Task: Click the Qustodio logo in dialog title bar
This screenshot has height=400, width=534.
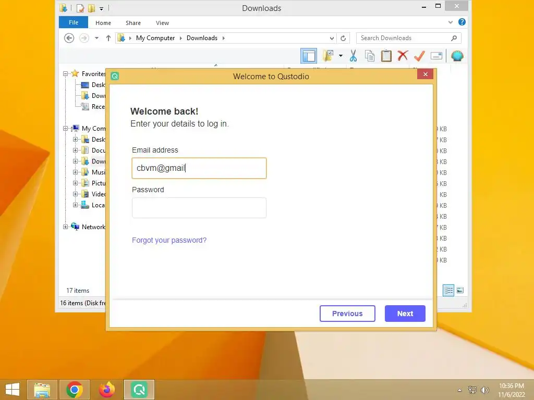Action: [x=115, y=76]
